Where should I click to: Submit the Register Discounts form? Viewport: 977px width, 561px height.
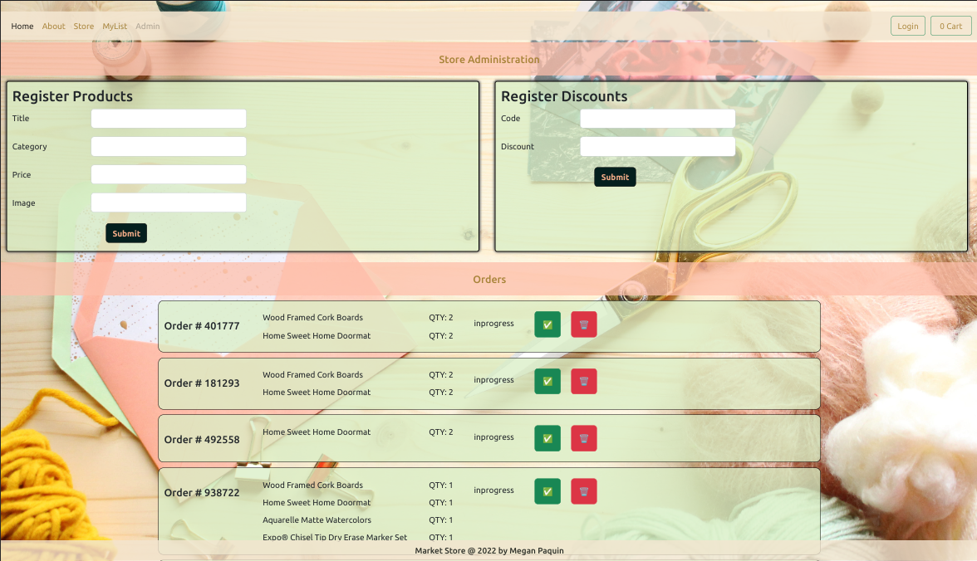pyautogui.click(x=615, y=177)
